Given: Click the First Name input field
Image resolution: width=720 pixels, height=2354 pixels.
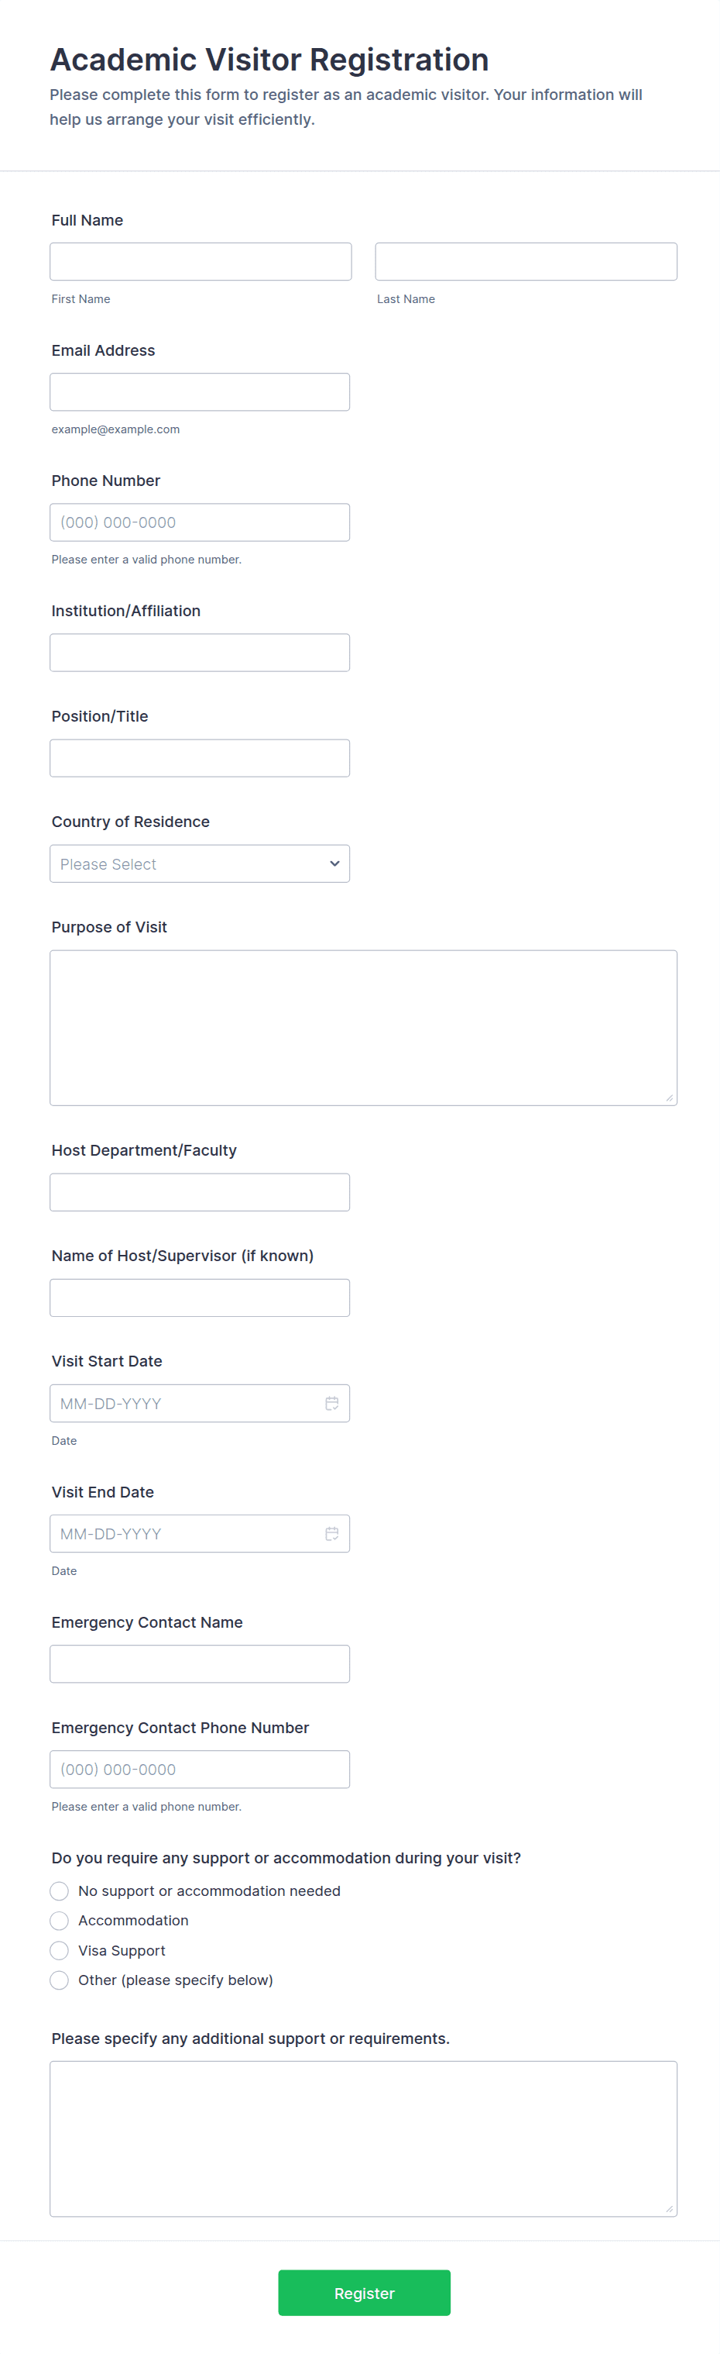Looking at the screenshot, I should pos(200,261).
